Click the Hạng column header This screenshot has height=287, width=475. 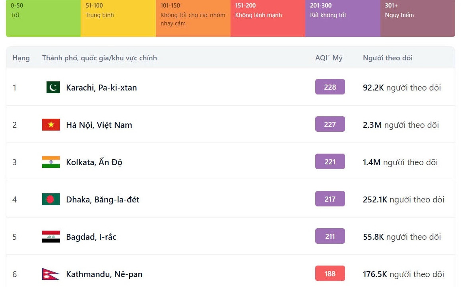click(21, 58)
